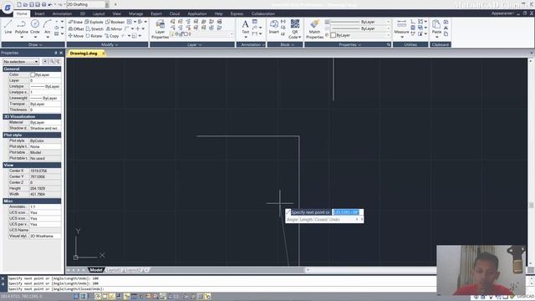Switch to the Manage ribbon tab
Image resolution: width=535 pixels, height=301 pixels.
[135, 13]
